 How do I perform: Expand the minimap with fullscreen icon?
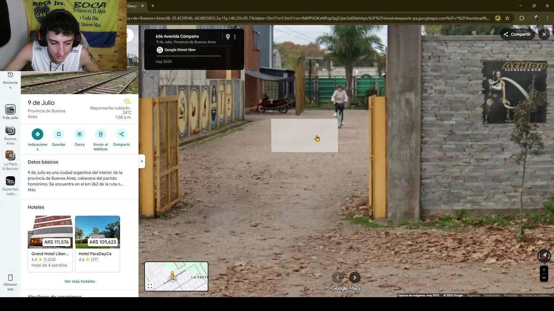click(150, 286)
